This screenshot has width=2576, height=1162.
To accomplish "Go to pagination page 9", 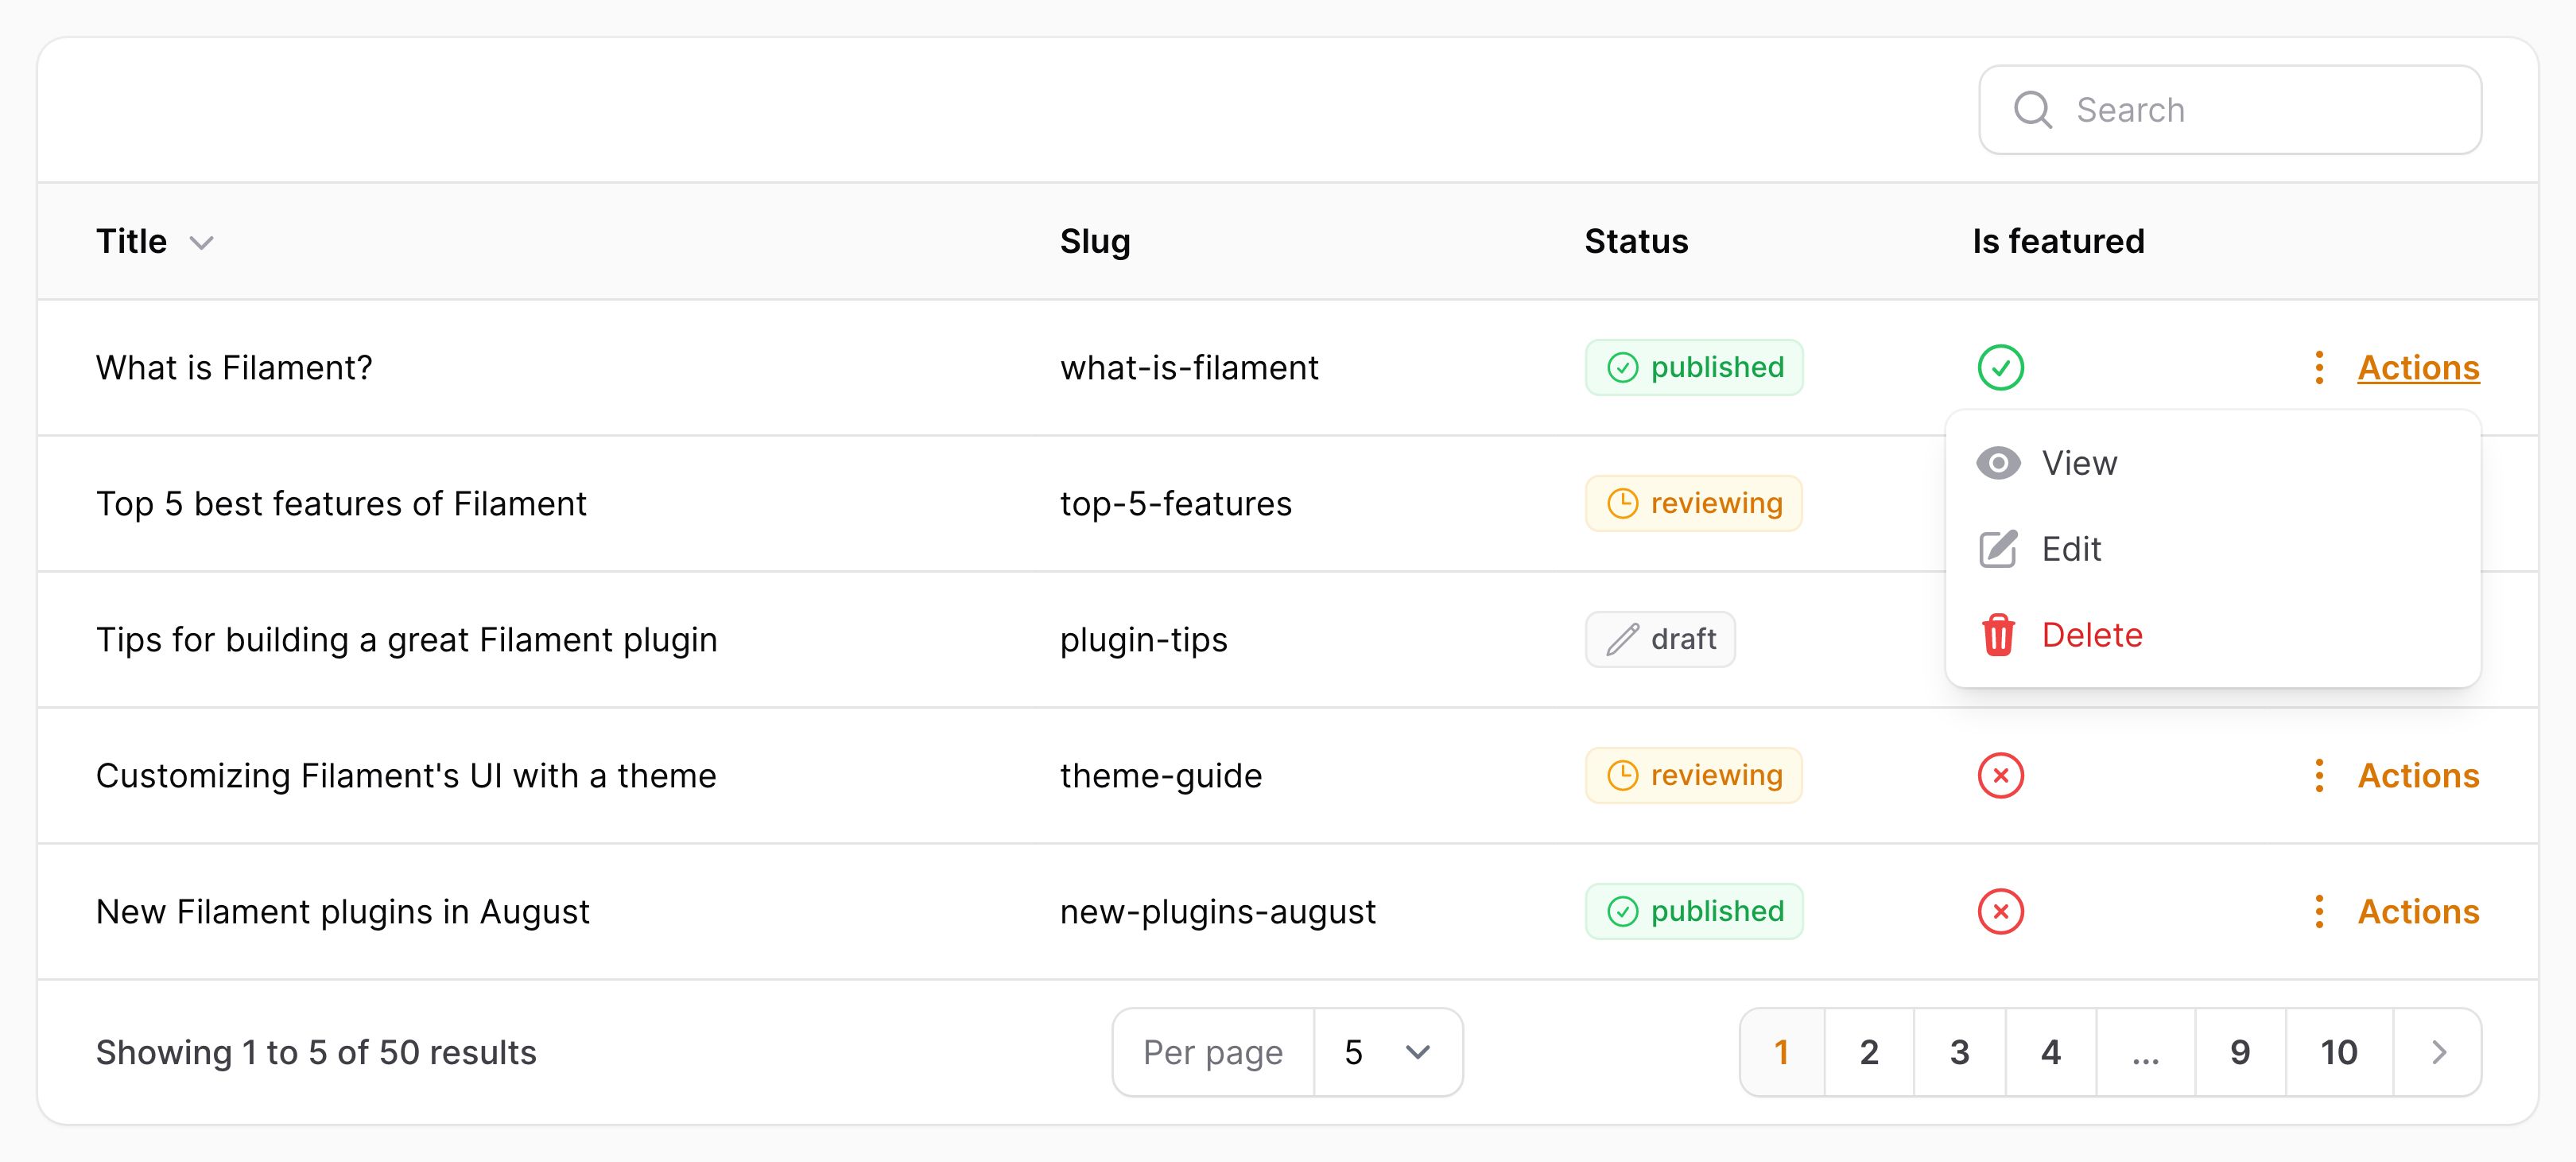I will [x=2240, y=1052].
